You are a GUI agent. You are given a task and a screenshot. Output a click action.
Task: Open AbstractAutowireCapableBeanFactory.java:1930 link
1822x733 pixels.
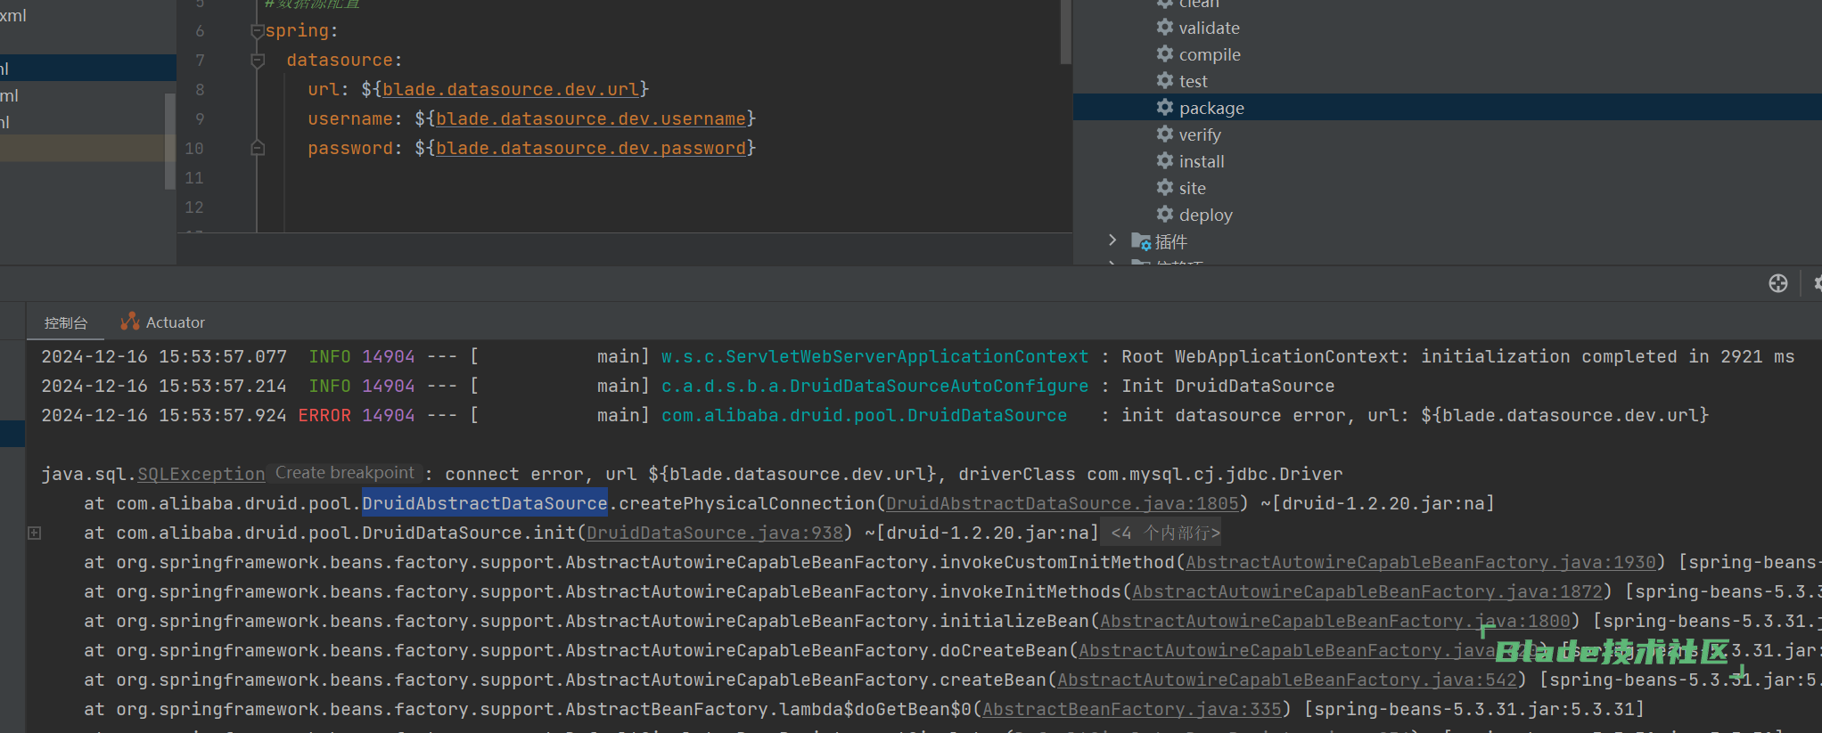(1421, 562)
